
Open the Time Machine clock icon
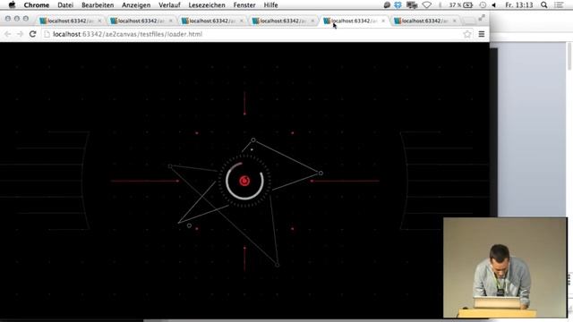tap(483, 4)
